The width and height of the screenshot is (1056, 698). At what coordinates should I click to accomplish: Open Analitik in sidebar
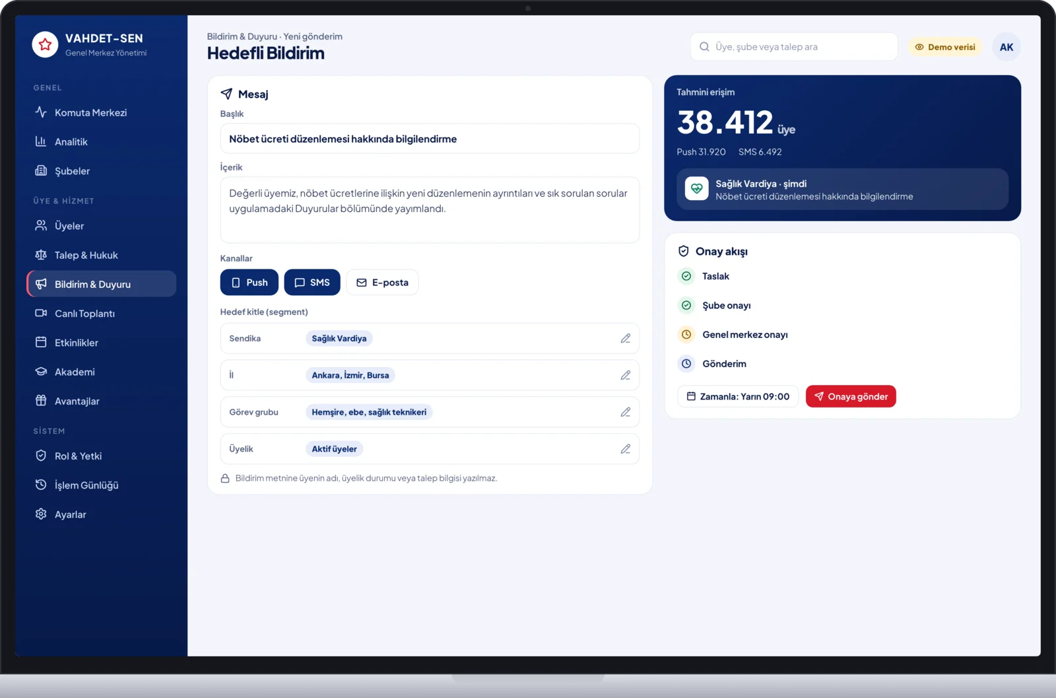(101, 141)
